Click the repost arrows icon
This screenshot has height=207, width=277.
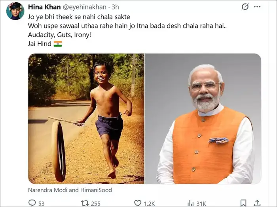coord(84,203)
